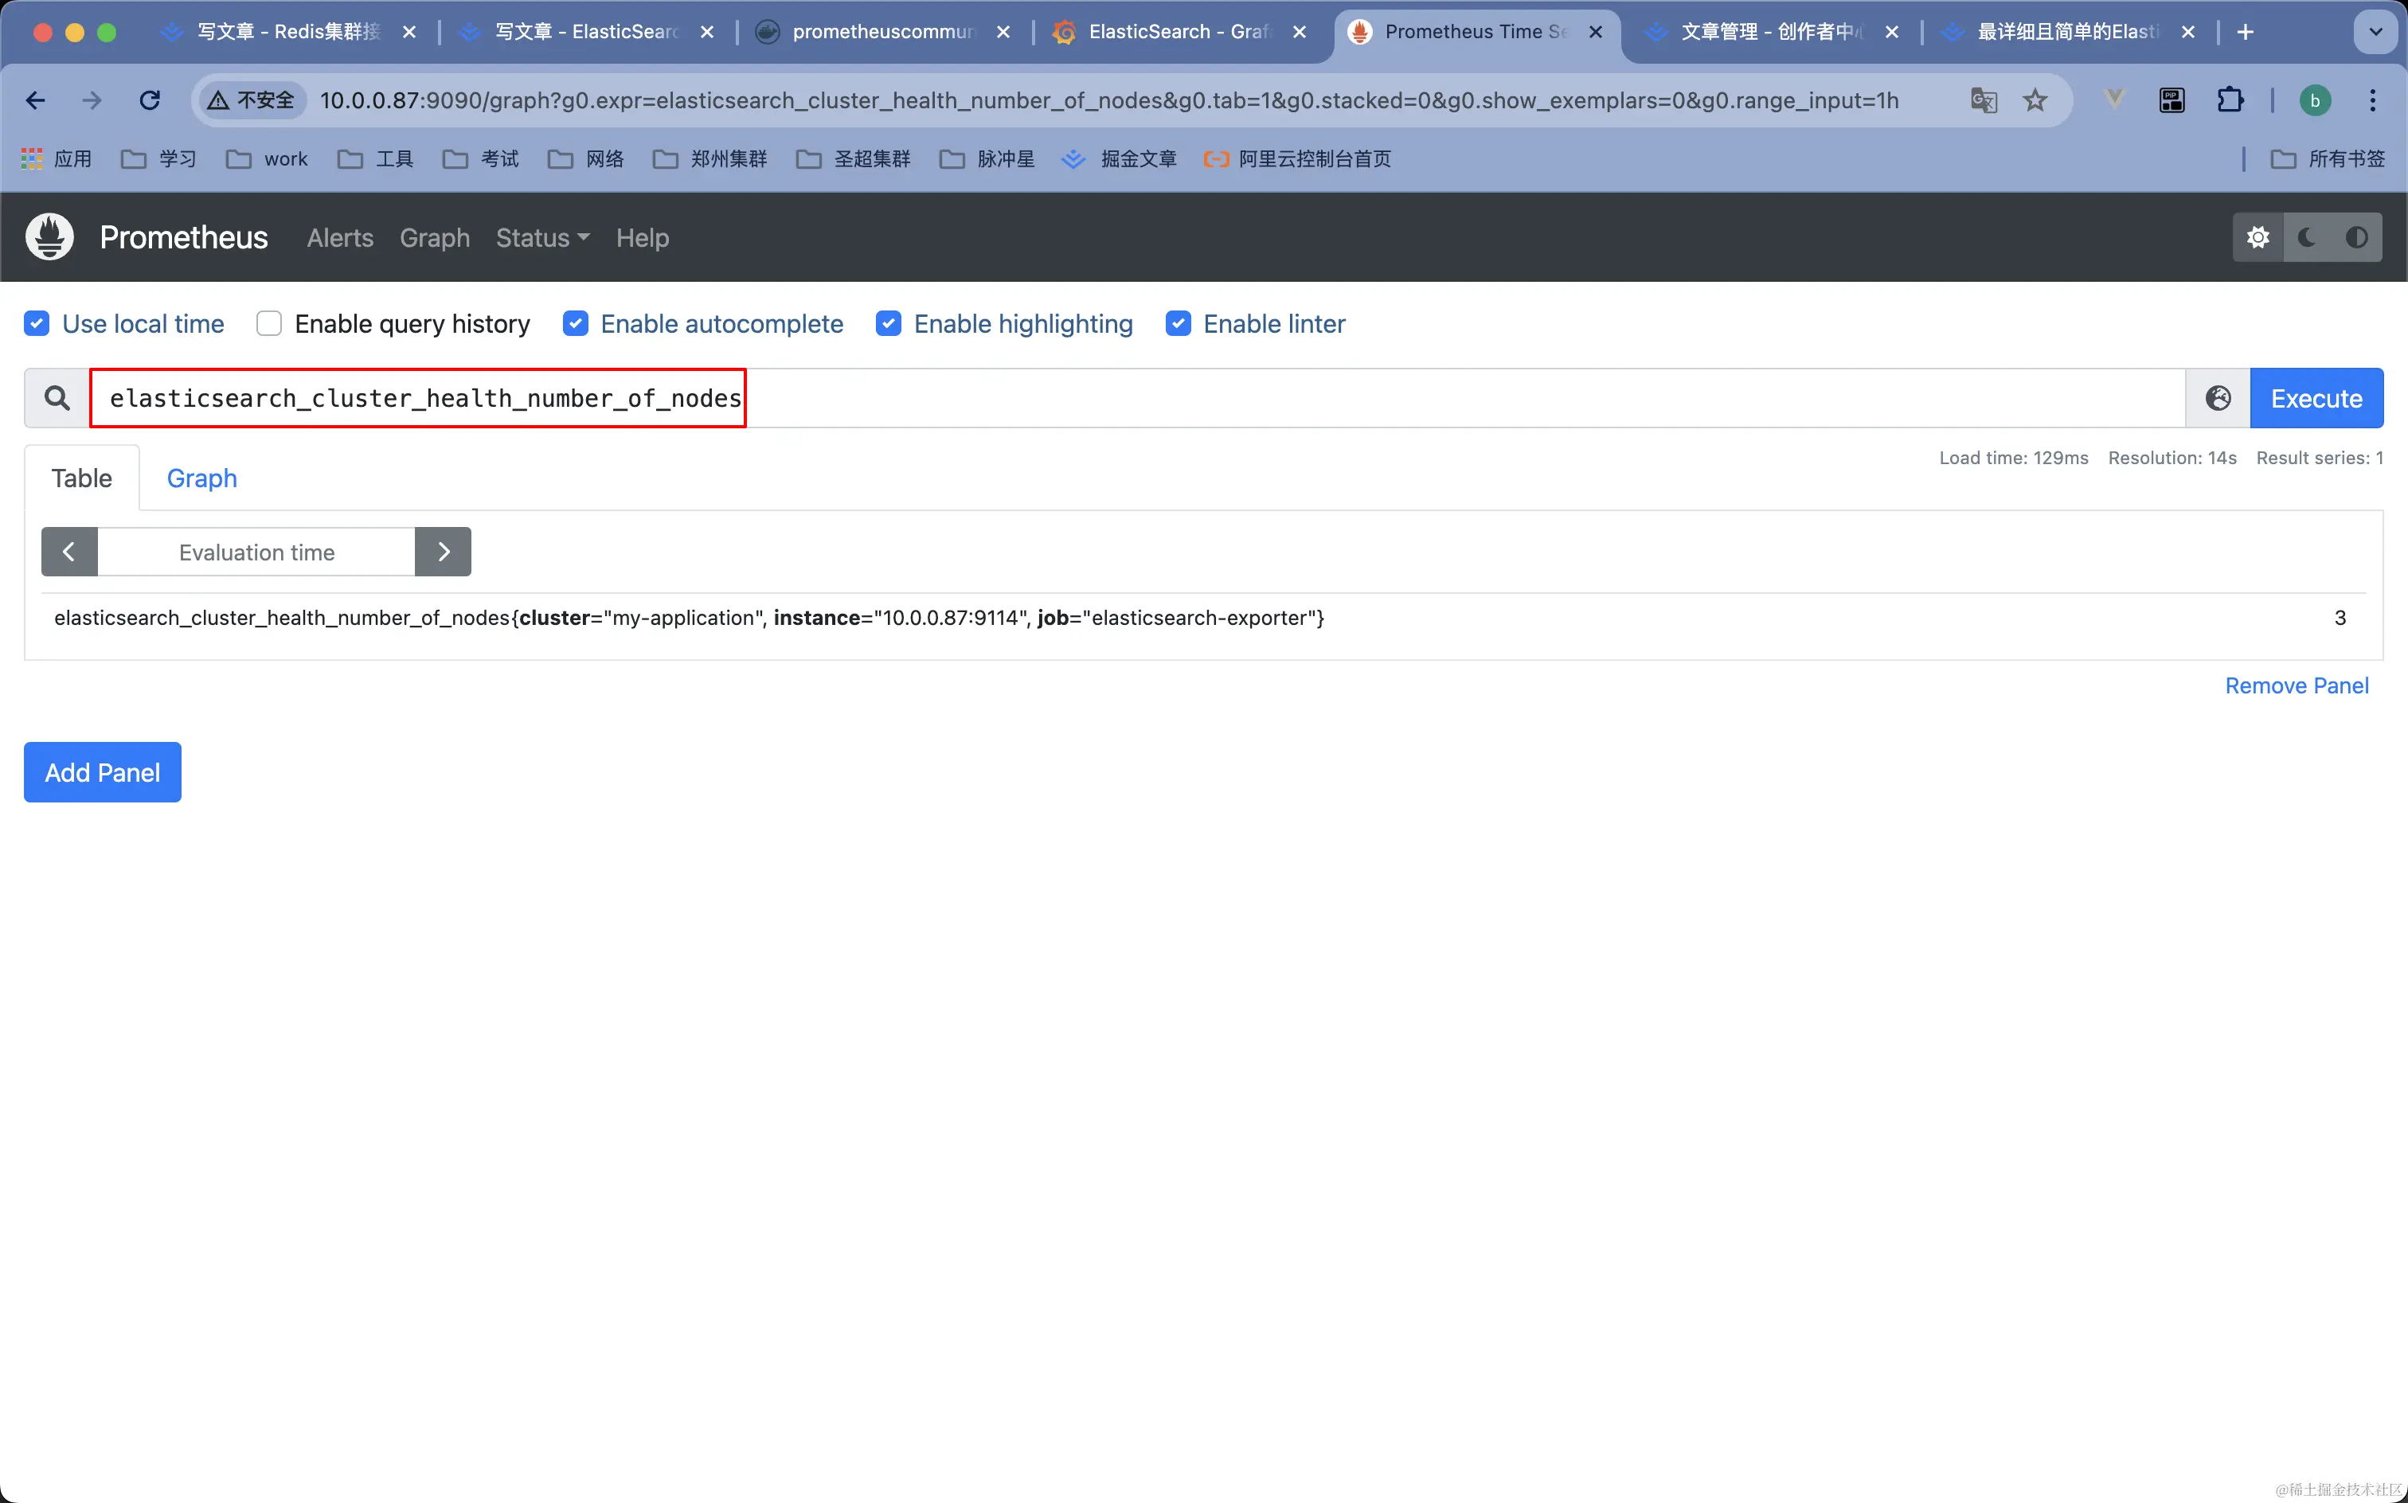The image size is (2408, 1503).
Task: Open the tab search dropdown arrow
Action: [2375, 32]
